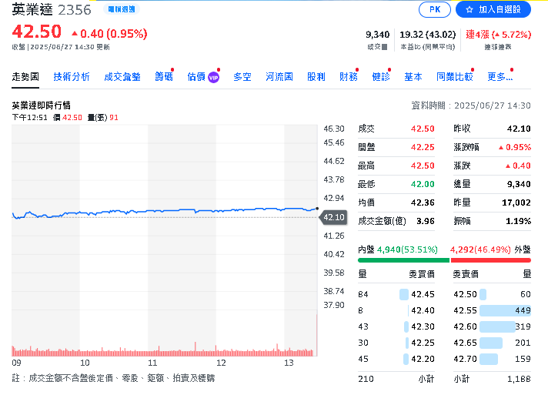This screenshot has width=548, height=395.
Task: Click the bid subtotal 210
Action: tap(366, 379)
